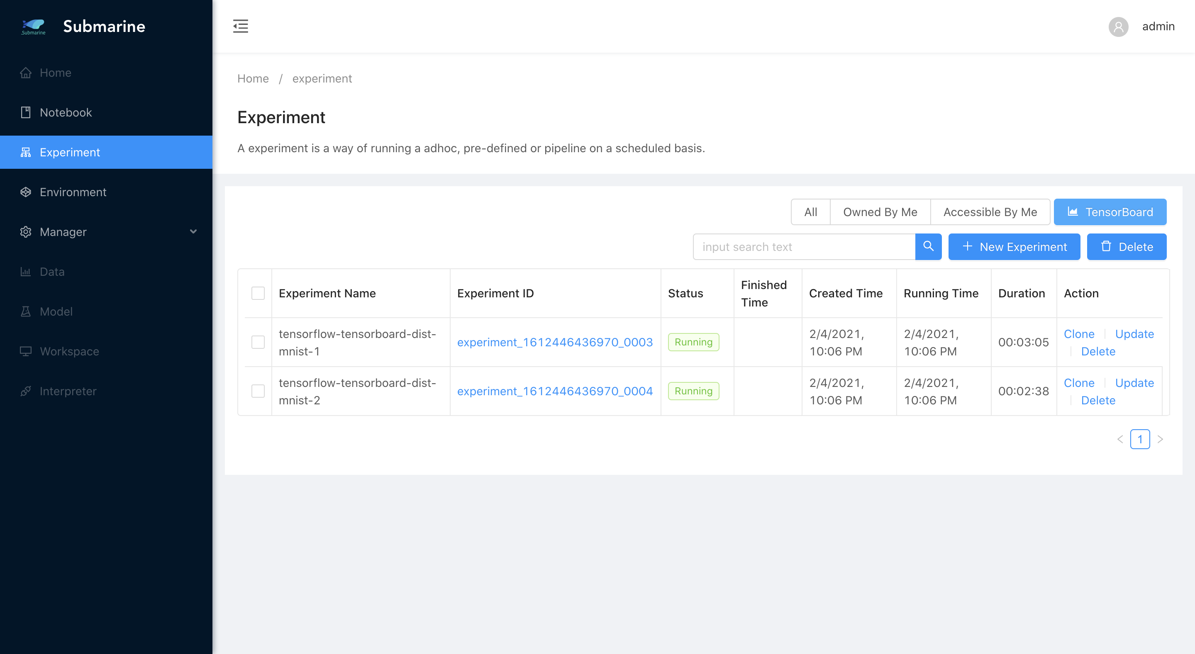Screen dimensions: 1195x654
Task: Select the Accessible By Me filter
Action: [990, 212]
